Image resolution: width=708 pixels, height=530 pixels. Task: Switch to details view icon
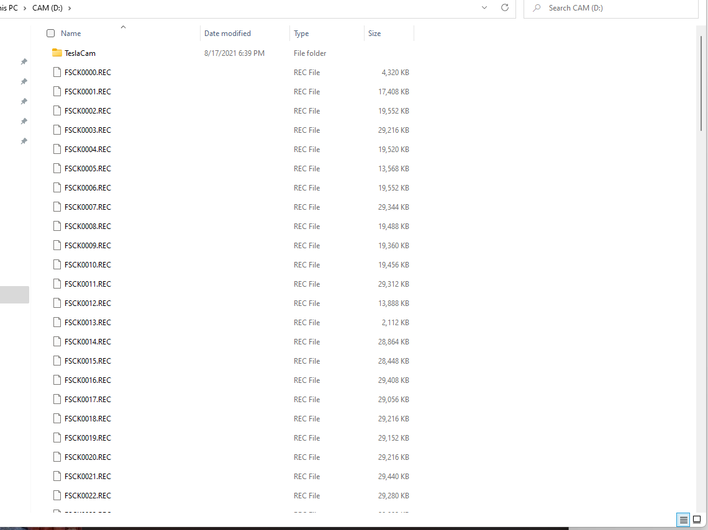tap(683, 519)
